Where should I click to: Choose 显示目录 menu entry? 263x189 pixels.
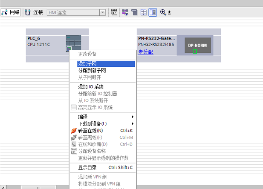point(103,167)
